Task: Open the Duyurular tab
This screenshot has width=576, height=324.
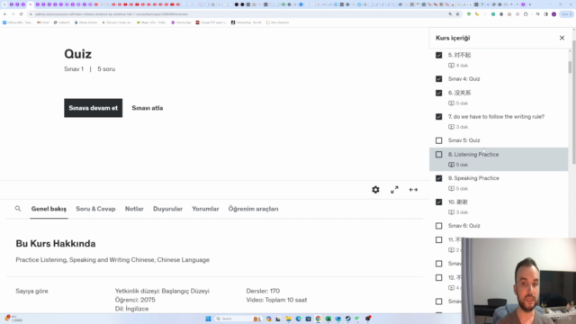Action: pos(167,209)
